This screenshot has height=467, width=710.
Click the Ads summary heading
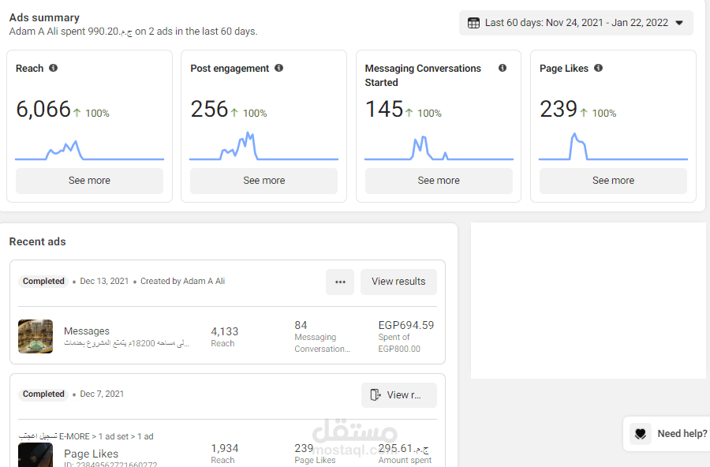coord(44,17)
